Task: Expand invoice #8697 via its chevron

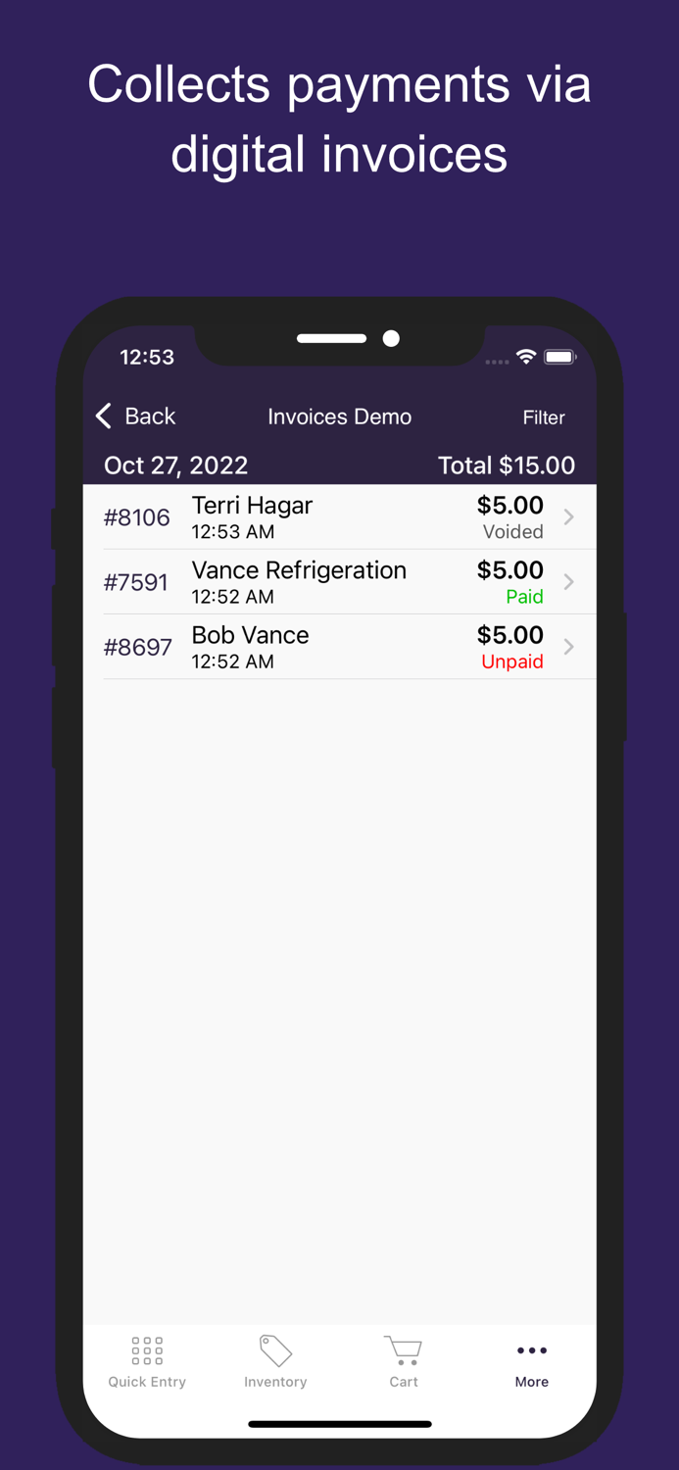Action: [569, 646]
